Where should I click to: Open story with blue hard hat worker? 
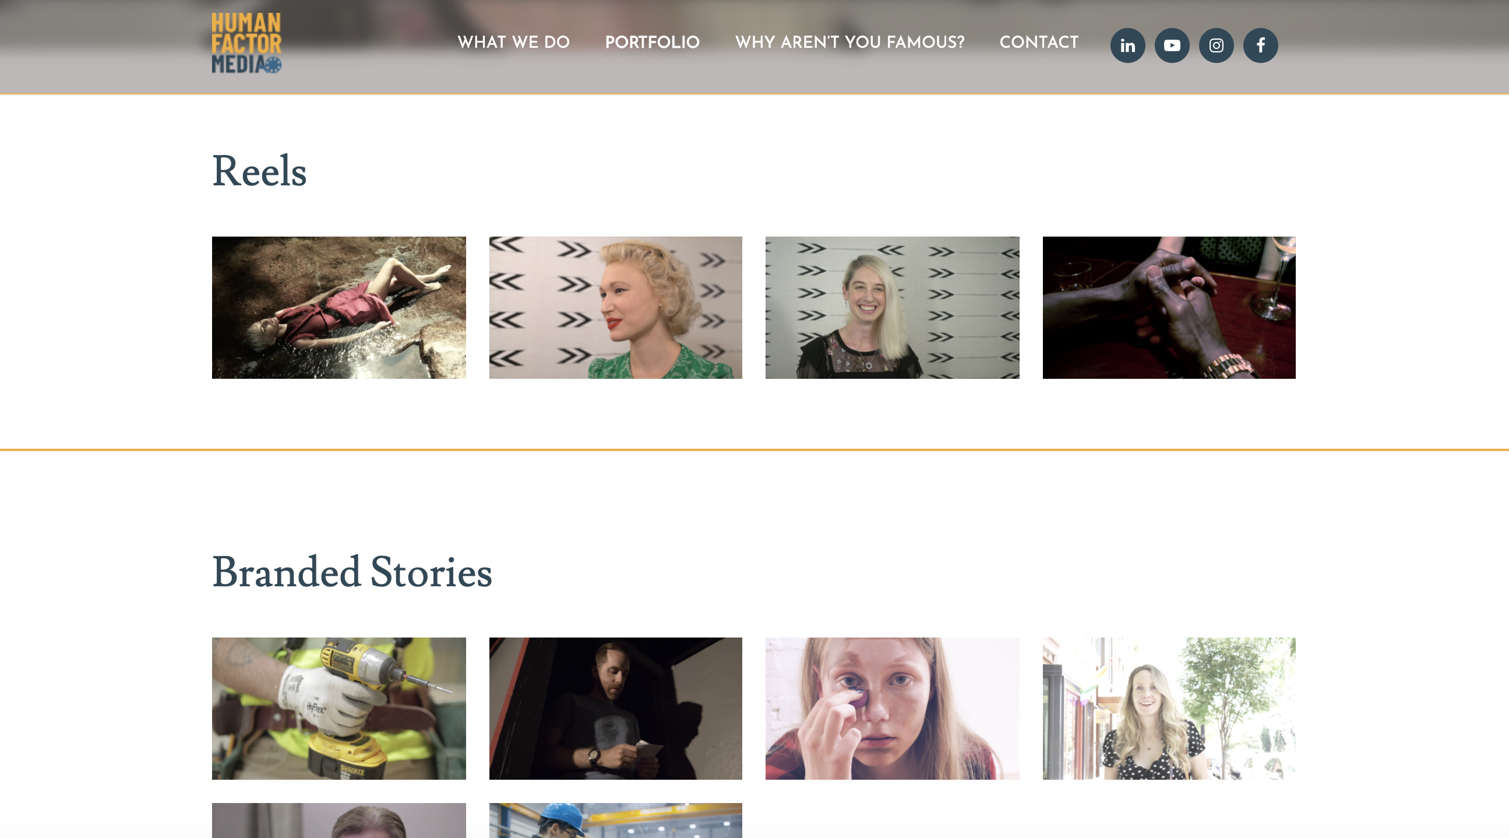616,821
